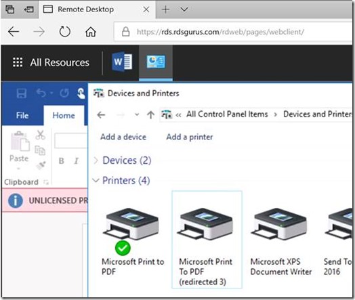Click the rdsgurus URL address field
Screen dimensions: 355x300
(x=233, y=32)
